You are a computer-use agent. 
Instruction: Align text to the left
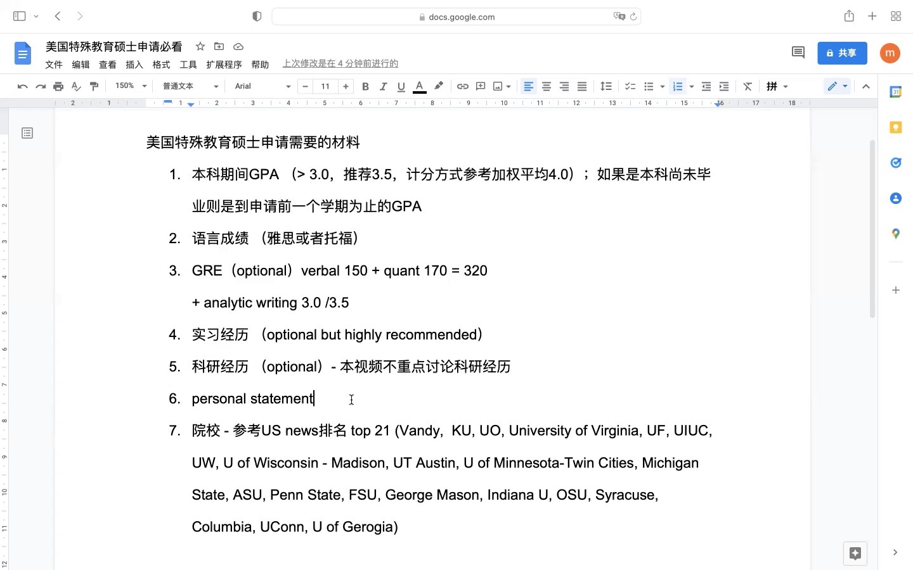pos(529,86)
